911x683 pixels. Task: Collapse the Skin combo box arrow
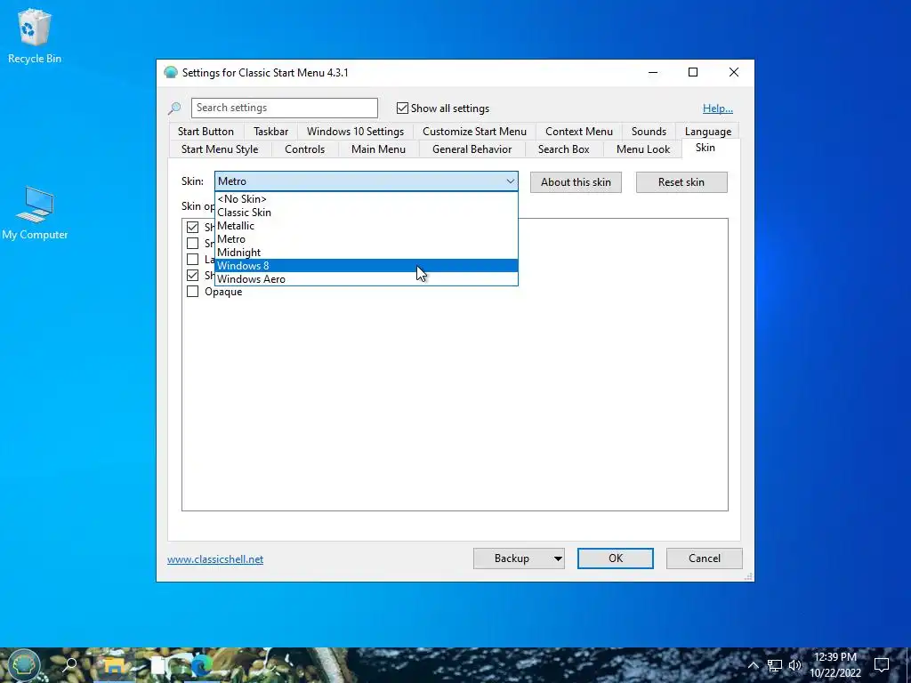point(510,181)
